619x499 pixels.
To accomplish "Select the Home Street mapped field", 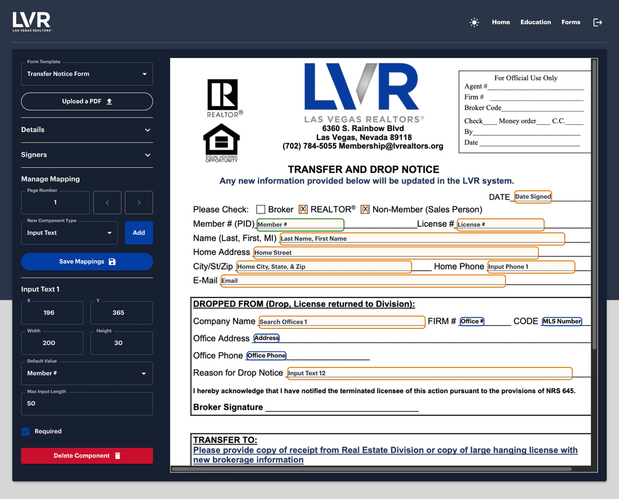I will (x=396, y=253).
